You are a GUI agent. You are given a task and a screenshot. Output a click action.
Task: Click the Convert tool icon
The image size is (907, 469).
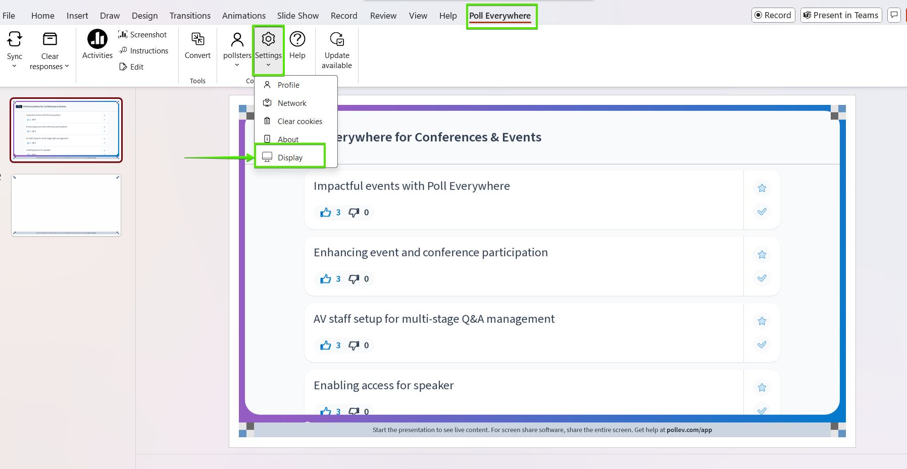point(197,39)
